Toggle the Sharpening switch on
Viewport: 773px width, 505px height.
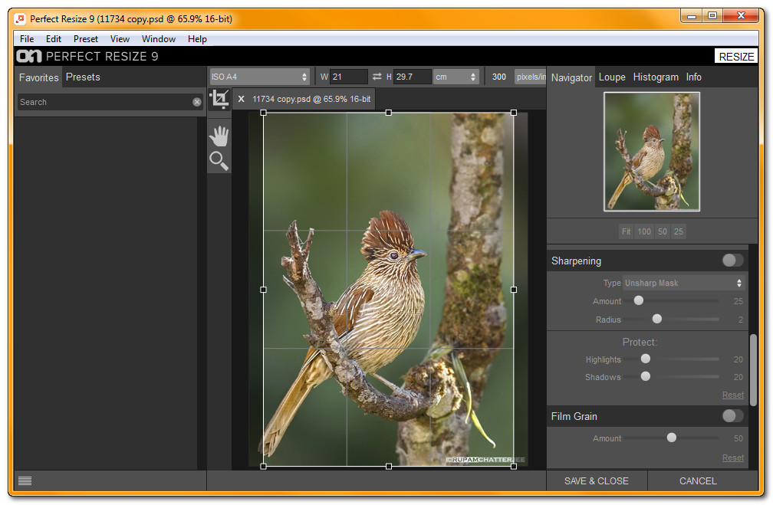(x=732, y=260)
